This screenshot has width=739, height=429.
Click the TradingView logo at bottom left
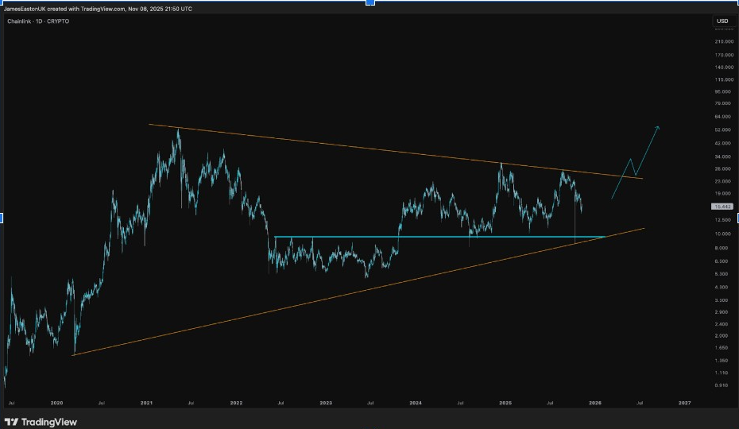pyautogui.click(x=41, y=422)
